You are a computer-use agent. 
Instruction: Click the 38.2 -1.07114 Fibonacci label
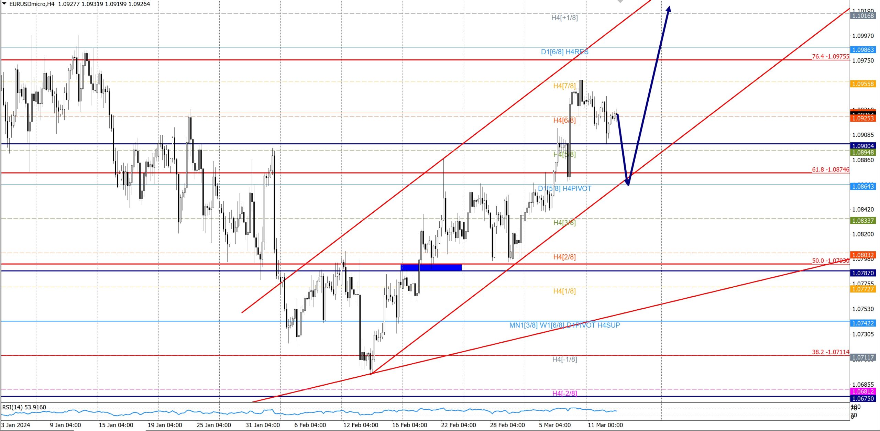830,352
